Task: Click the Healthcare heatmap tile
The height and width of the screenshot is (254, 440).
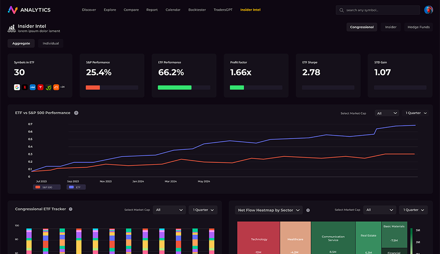Action: [x=295, y=238]
